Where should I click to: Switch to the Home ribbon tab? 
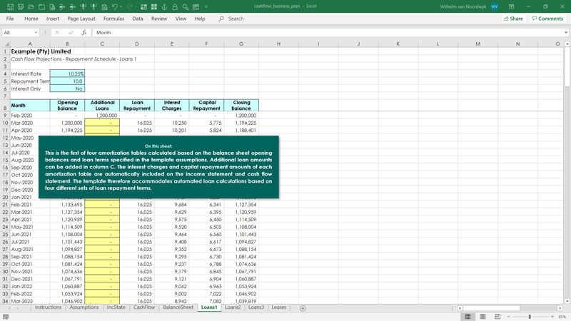[31, 19]
